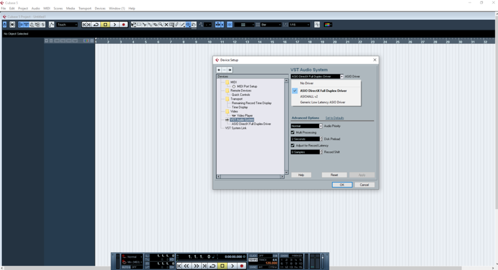
Task: Select the Line tool
Action: 182,24
